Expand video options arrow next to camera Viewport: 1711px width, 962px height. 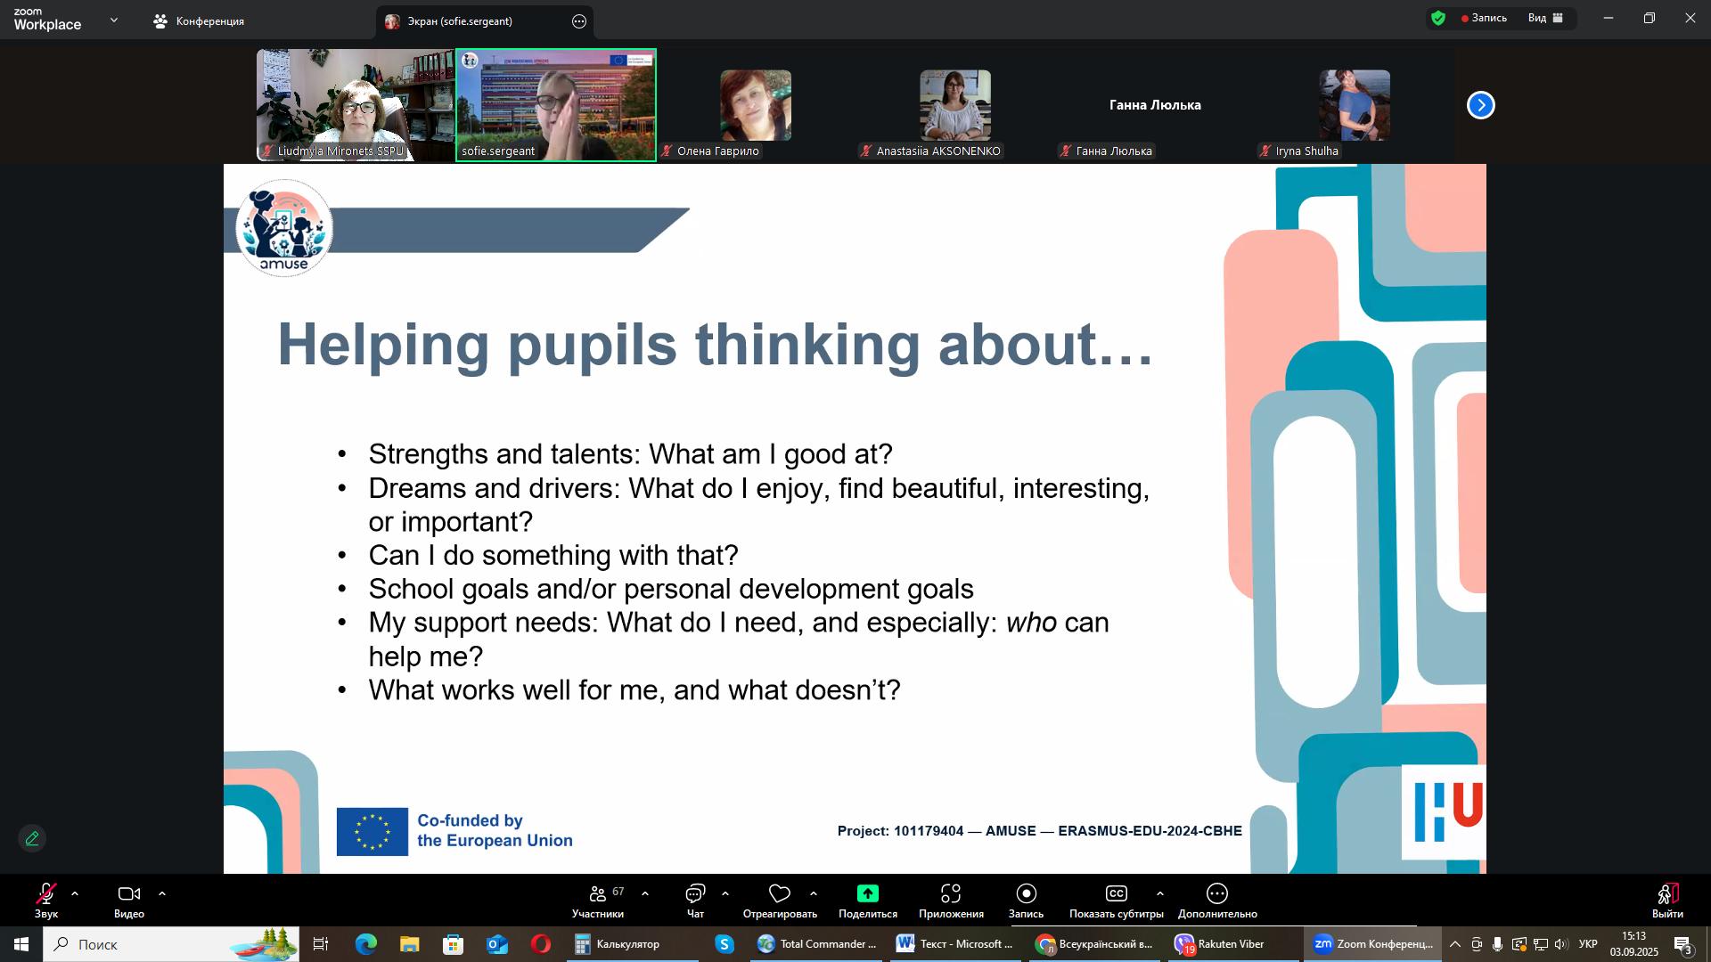coord(162,893)
